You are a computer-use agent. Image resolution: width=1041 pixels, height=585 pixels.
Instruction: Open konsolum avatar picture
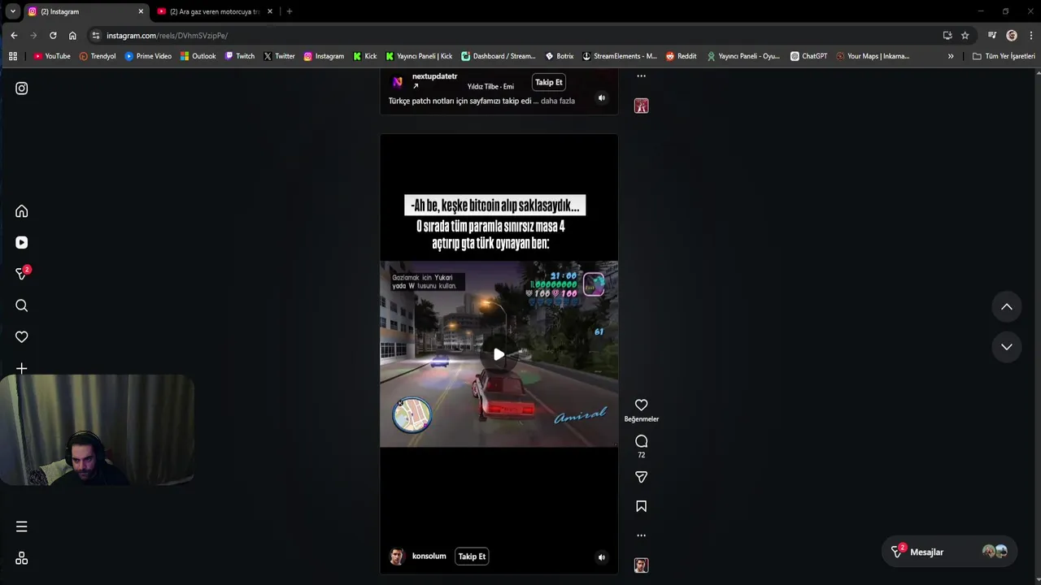point(397,557)
